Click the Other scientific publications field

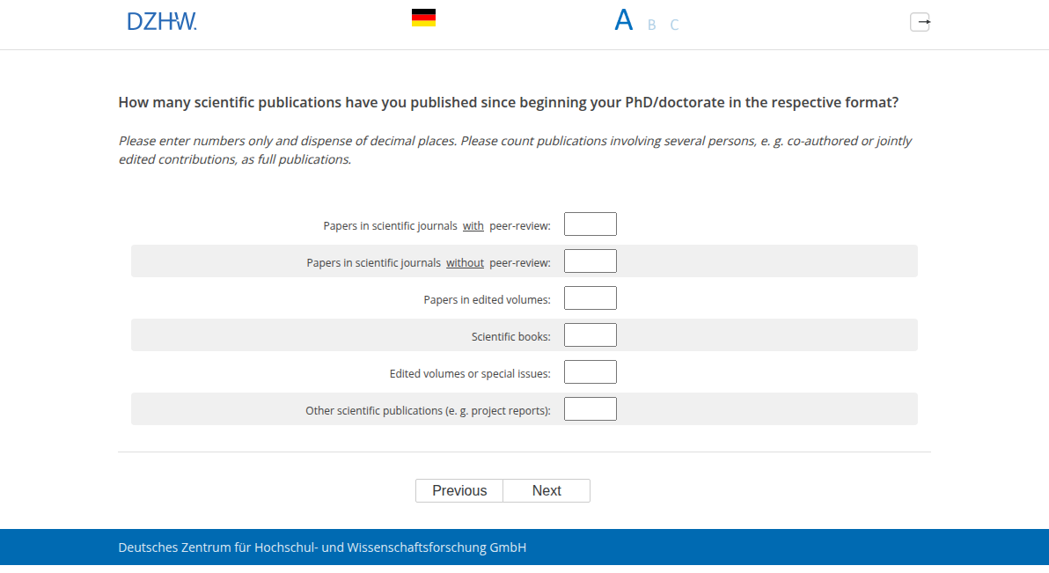click(x=590, y=408)
